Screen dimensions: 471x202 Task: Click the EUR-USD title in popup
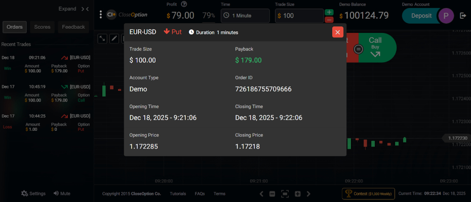(143, 32)
